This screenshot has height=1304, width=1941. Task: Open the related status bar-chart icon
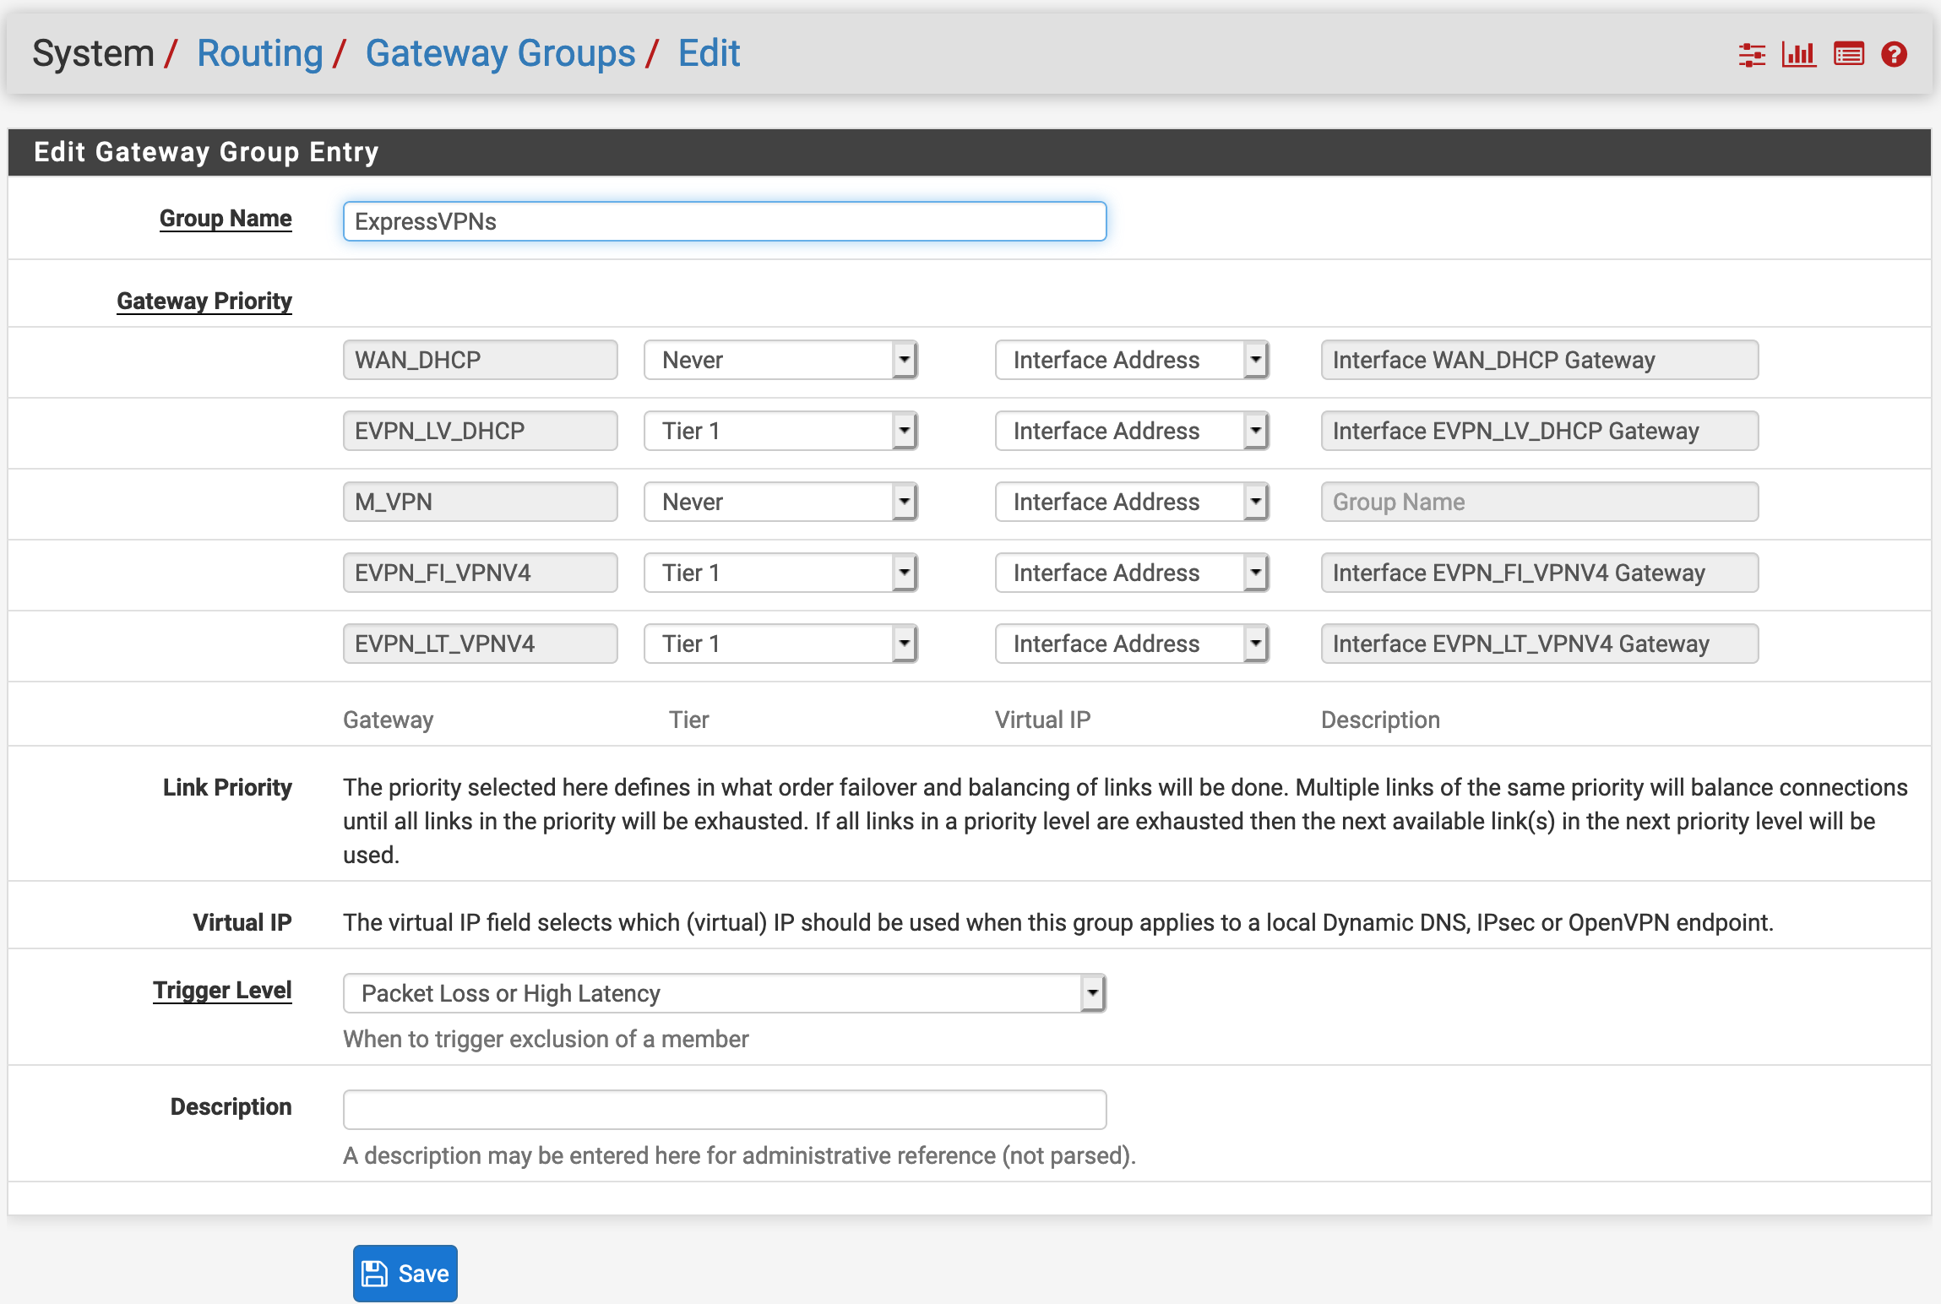point(1798,55)
